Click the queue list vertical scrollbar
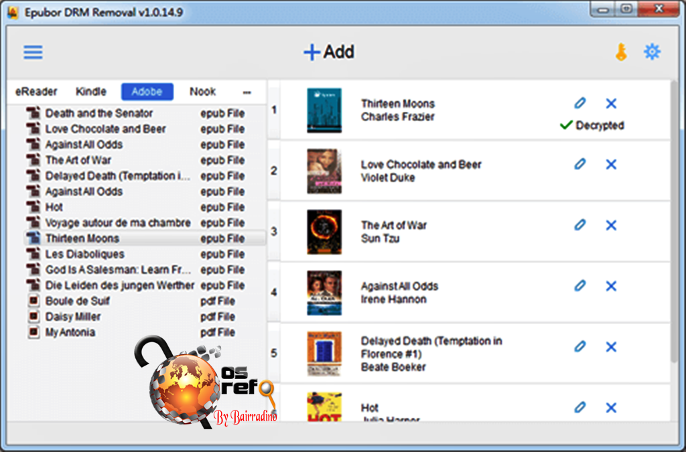Image resolution: width=686 pixels, height=452 pixels. pyautogui.click(x=675, y=223)
